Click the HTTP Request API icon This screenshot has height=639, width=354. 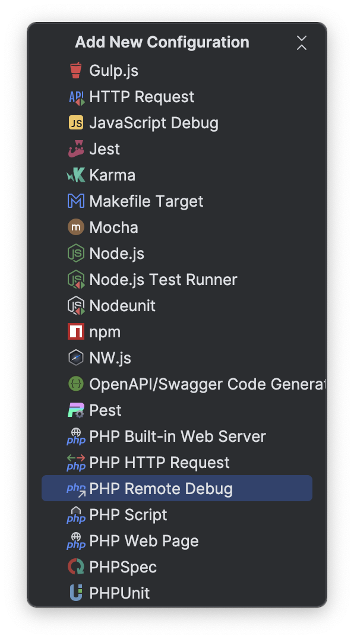(x=76, y=96)
